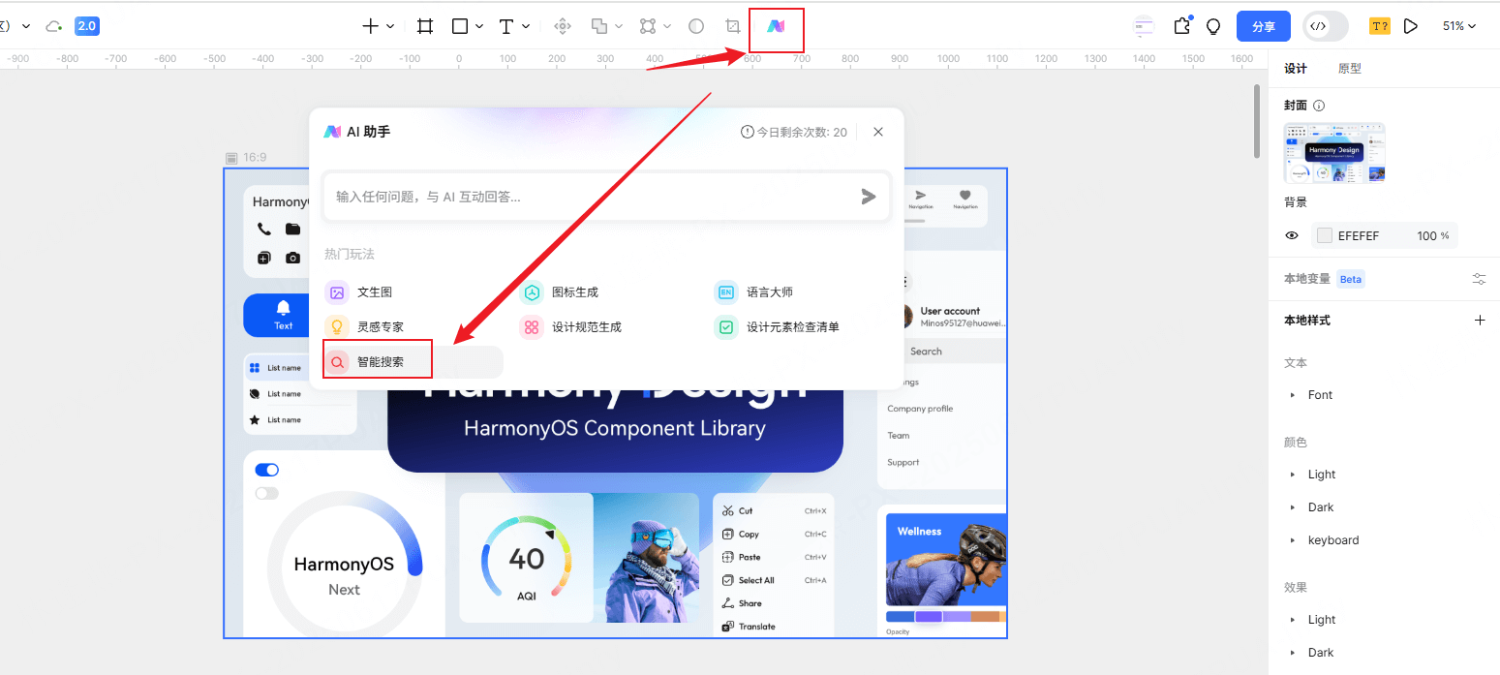Select the Frame tool
The width and height of the screenshot is (1500, 675).
click(x=424, y=27)
